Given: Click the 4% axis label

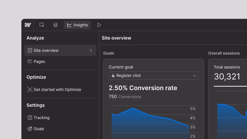Looking at the screenshot, I should (193, 118).
